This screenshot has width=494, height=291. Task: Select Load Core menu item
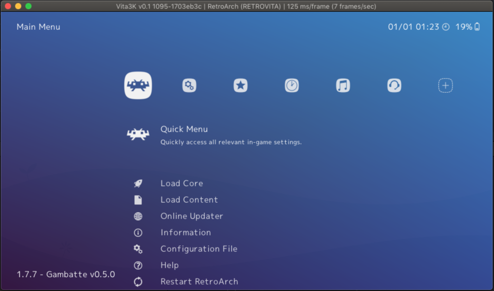182,183
